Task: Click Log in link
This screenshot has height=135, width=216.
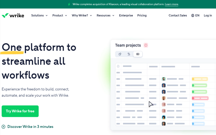Action: (208, 15)
